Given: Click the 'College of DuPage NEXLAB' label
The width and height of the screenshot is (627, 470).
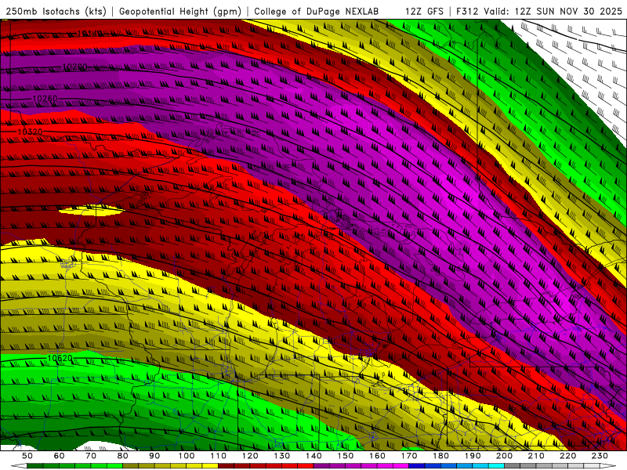Looking at the screenshot, I should click(x=316, y=12).
